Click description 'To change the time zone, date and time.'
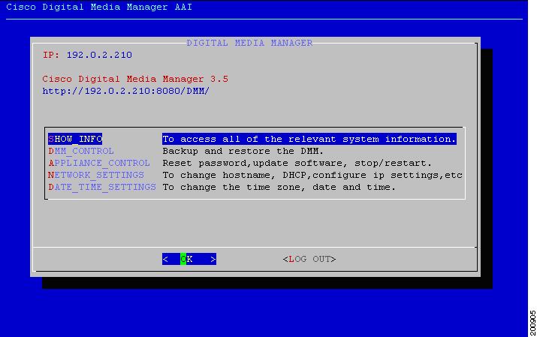The image size is (537, 337). (279, 187)
